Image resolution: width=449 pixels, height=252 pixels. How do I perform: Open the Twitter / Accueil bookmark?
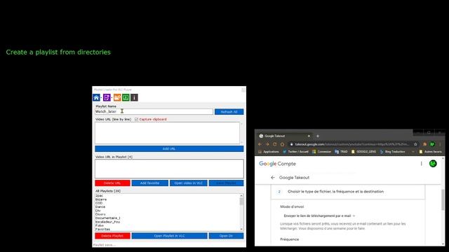coord(295,152)
